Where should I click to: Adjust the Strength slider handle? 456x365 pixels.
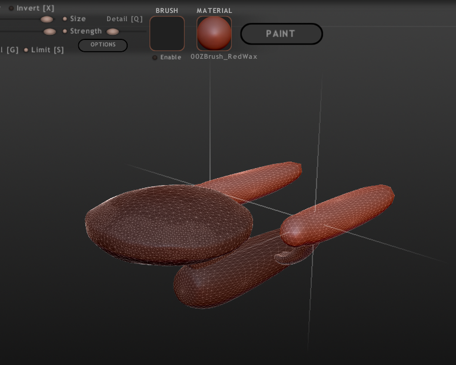(x=50, y=32)
